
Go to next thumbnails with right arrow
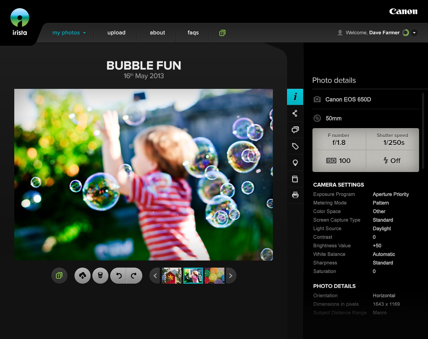pos(231,275)
